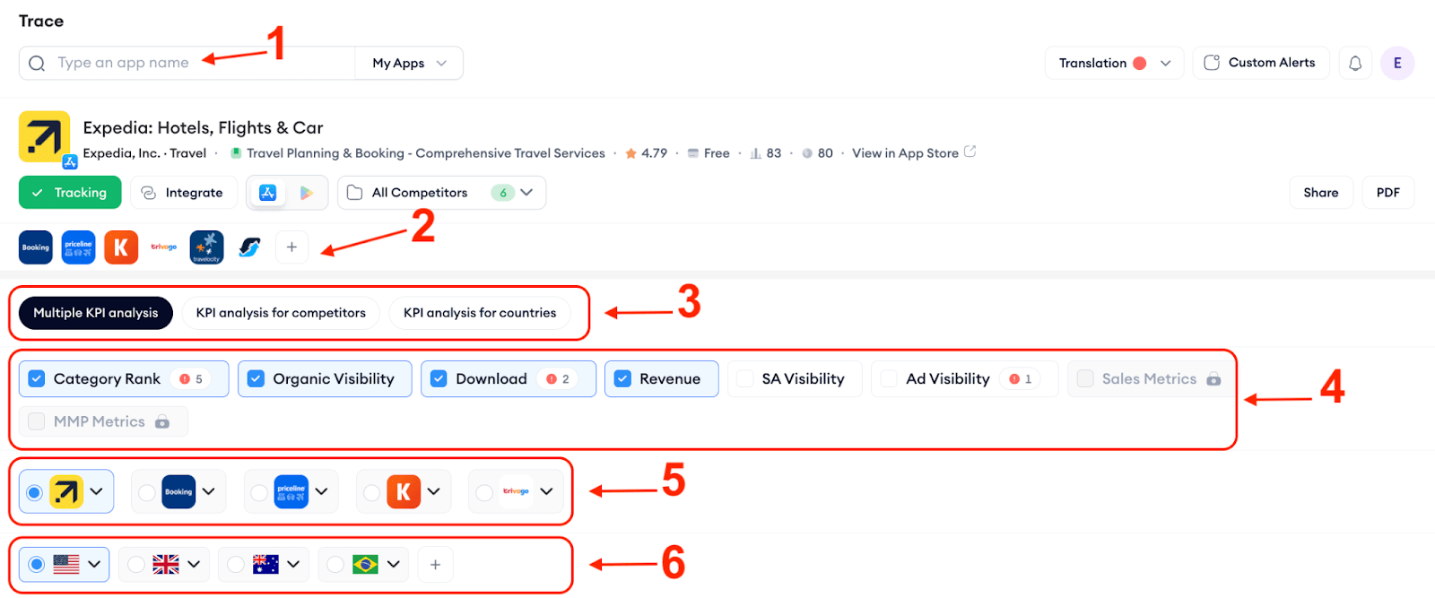Click the trivago competitor icon in the top row

point(164,247)
